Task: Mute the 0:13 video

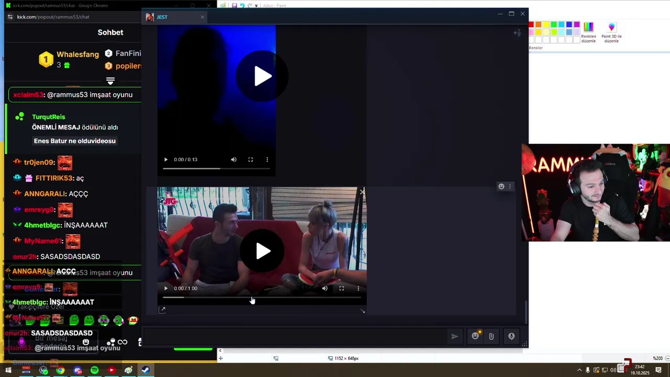Action: click(x=234, y=160)
